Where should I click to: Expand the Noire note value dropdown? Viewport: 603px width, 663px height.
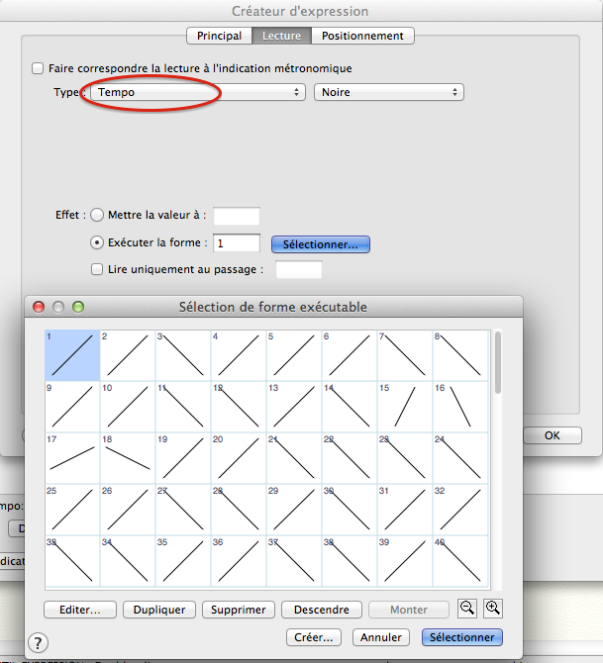[x=388, y=92]
